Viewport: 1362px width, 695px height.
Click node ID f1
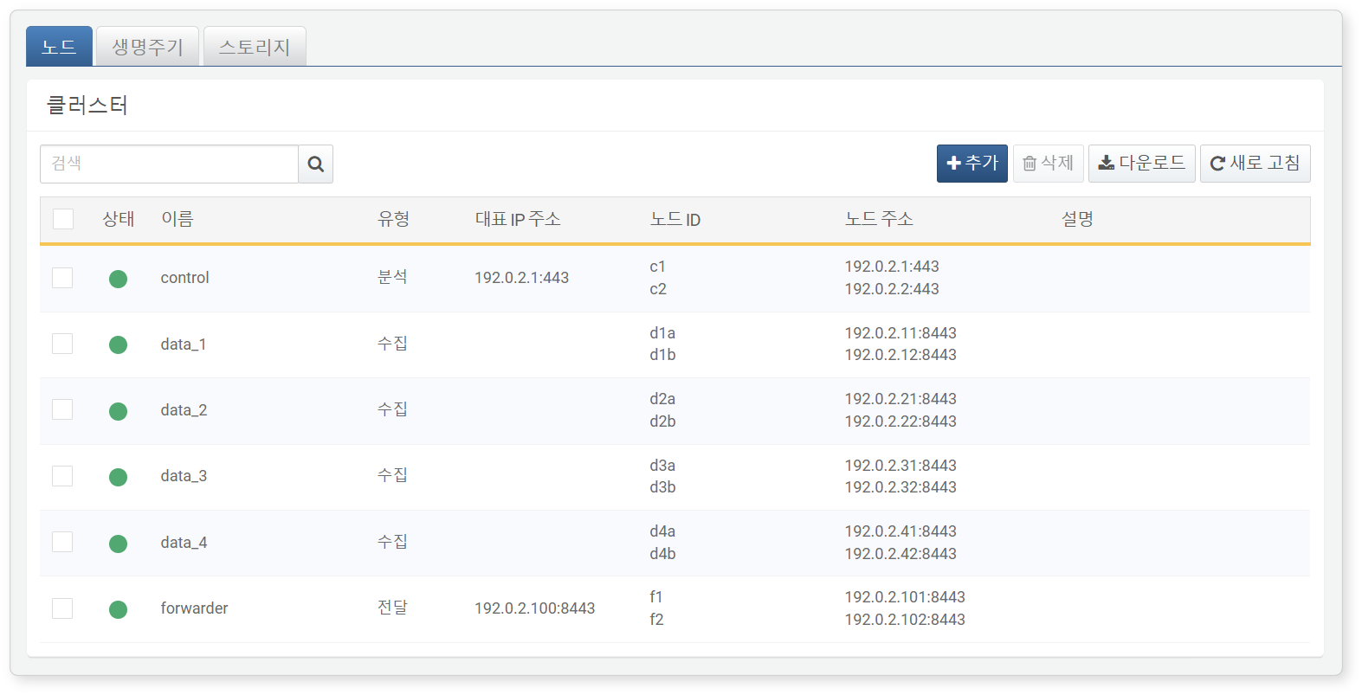point(656,597)
